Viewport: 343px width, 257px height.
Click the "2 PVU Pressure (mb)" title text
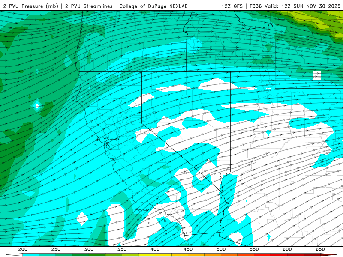tap(30, 6)
